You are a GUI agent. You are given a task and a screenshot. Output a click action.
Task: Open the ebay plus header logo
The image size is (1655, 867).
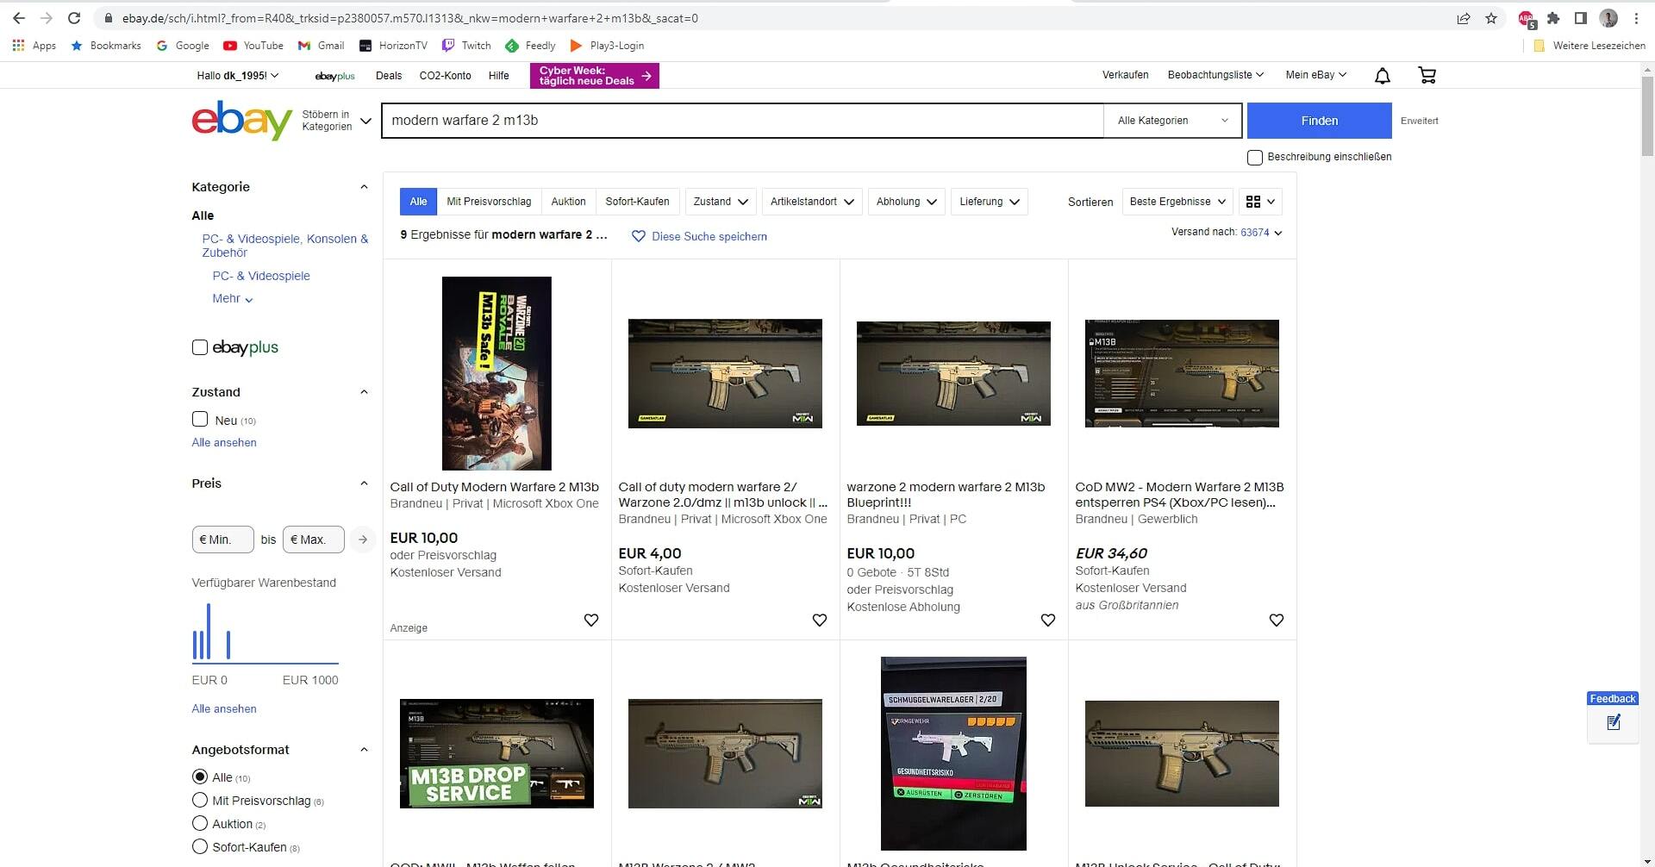click(x=335, y=76)
